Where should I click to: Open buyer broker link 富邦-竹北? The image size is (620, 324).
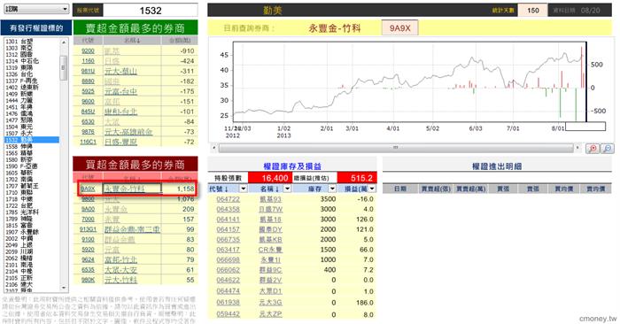click(120, 259)
